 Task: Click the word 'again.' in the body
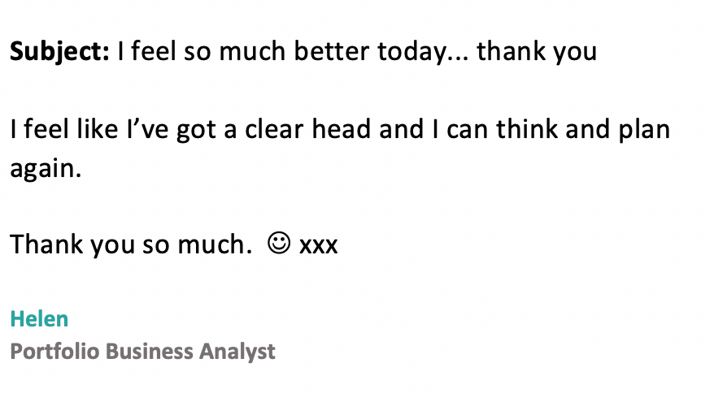[x=46, y=169]
